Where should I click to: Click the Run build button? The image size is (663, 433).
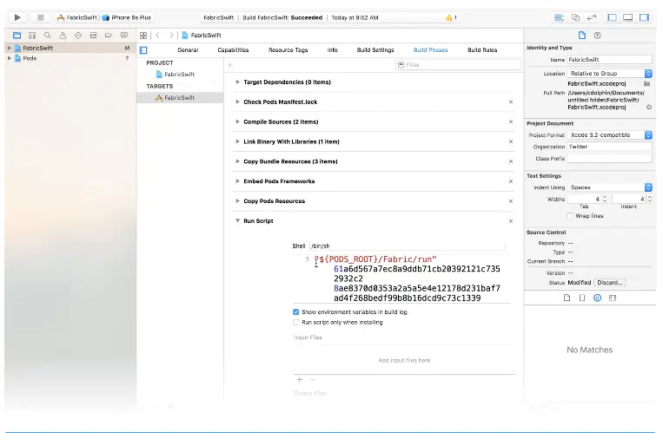coord(17,17)
